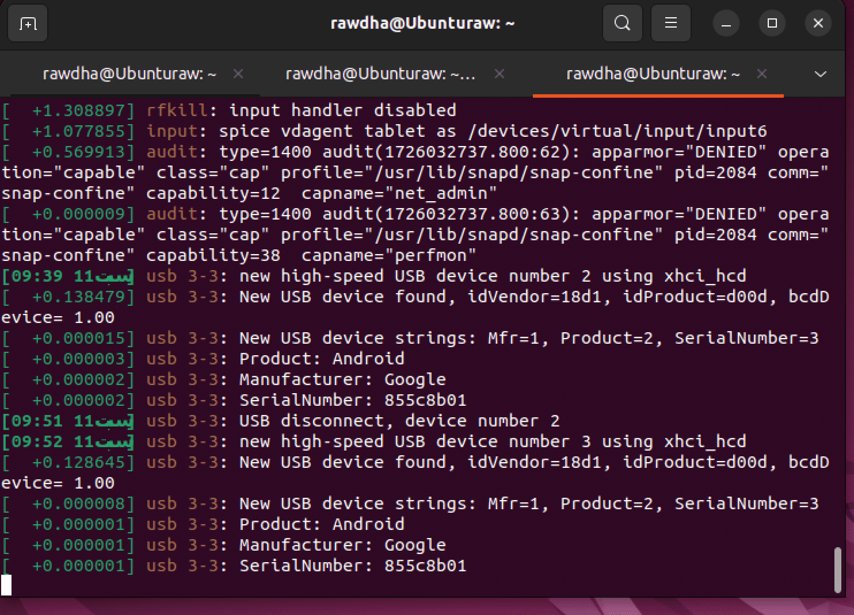854x615 pixels.
Task: Click the timestamp "+0.128645"
Action: pyautogui.click(x=78, y=462)
